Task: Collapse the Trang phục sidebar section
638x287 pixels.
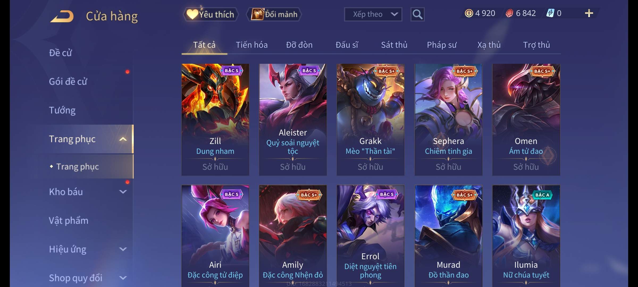Action: [123, 139]
